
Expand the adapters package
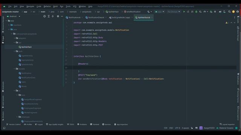point(14,38)
